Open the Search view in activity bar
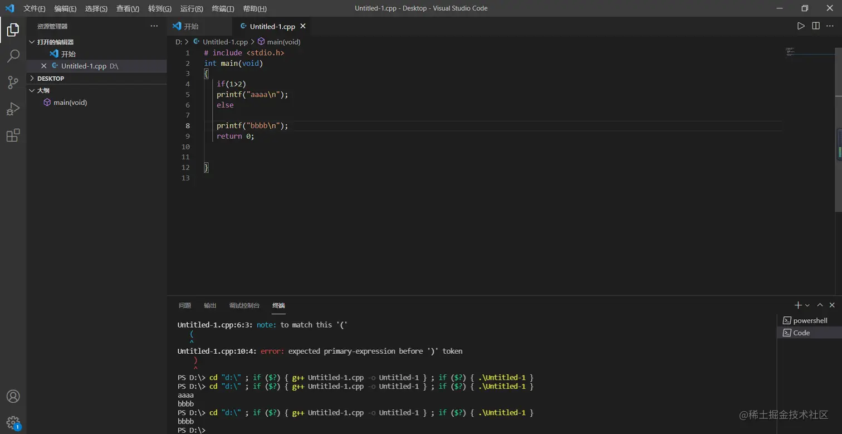Viewport: 842px width, 434px height. pos(13,56)
